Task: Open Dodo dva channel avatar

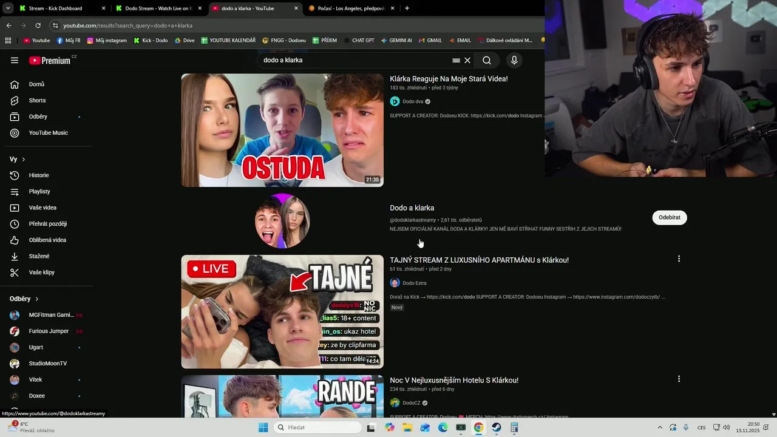Action: click(x=395, y=101)
